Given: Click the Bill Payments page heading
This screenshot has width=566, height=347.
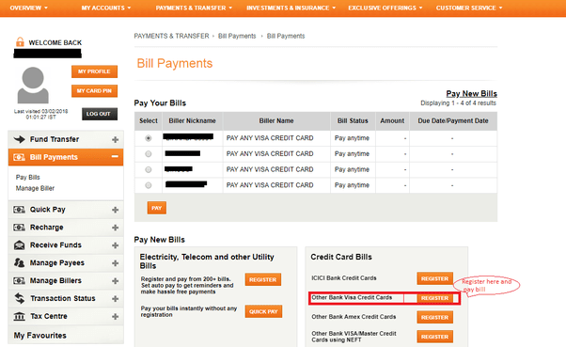Looking at the screenshot, I should click(x=175, y=63).
